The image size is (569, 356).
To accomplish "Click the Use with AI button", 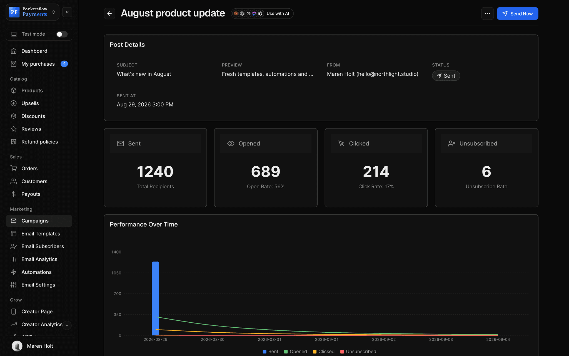I will click(262, 13).
